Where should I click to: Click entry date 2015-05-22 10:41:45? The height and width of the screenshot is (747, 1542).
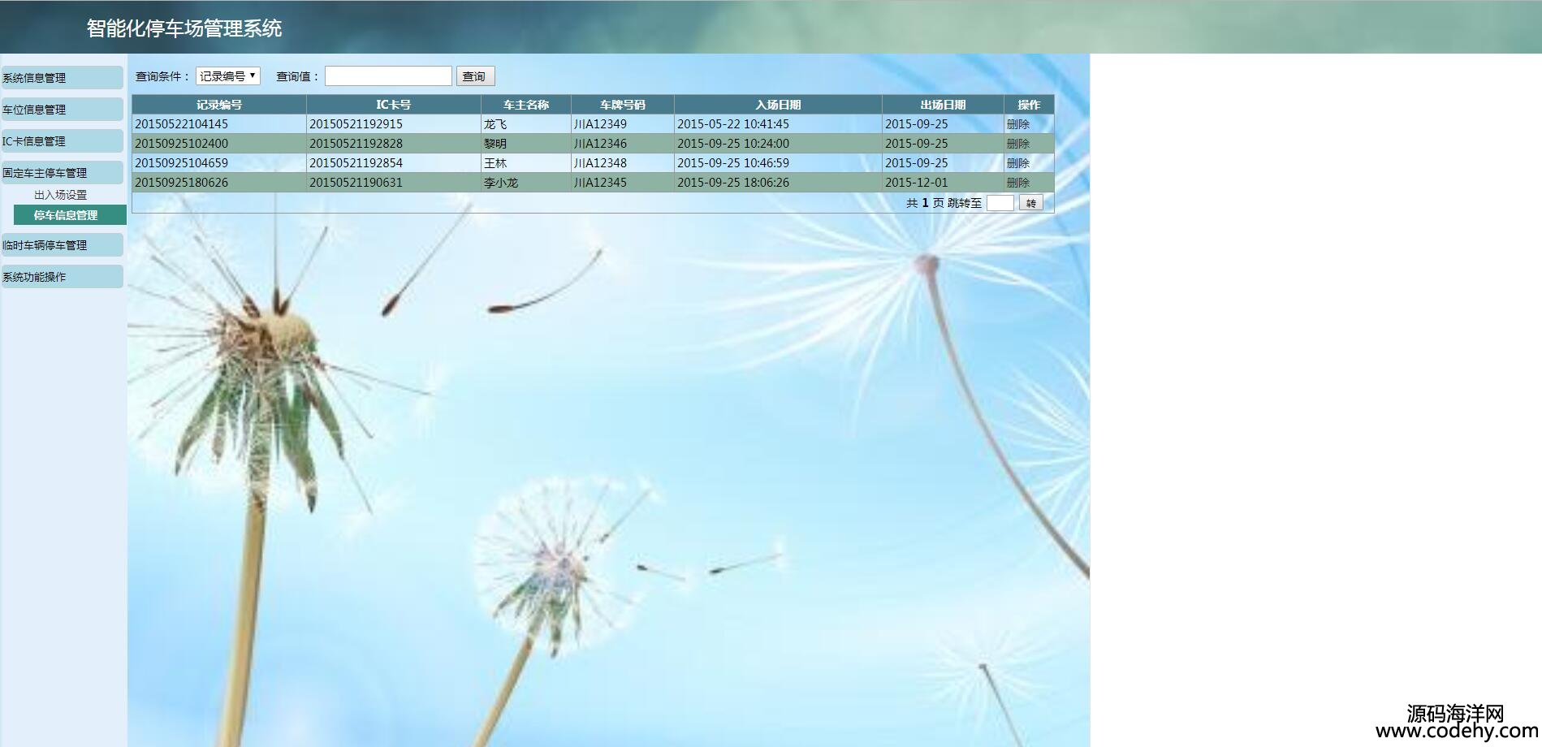733,124
